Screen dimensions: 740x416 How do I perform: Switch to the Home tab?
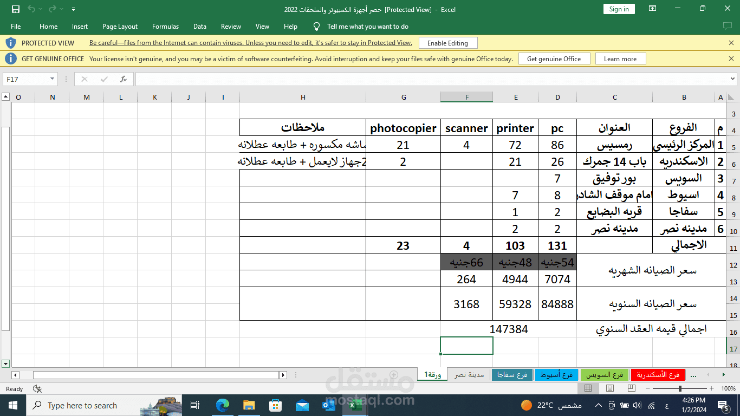48,27
